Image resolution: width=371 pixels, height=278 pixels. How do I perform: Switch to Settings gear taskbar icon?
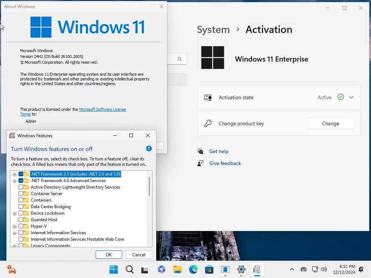[x=241, y=269]
